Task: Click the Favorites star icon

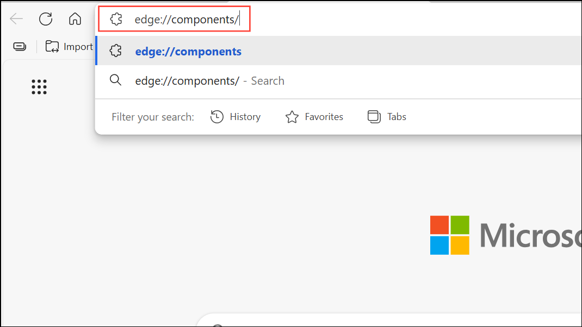Action: point(292,116)
